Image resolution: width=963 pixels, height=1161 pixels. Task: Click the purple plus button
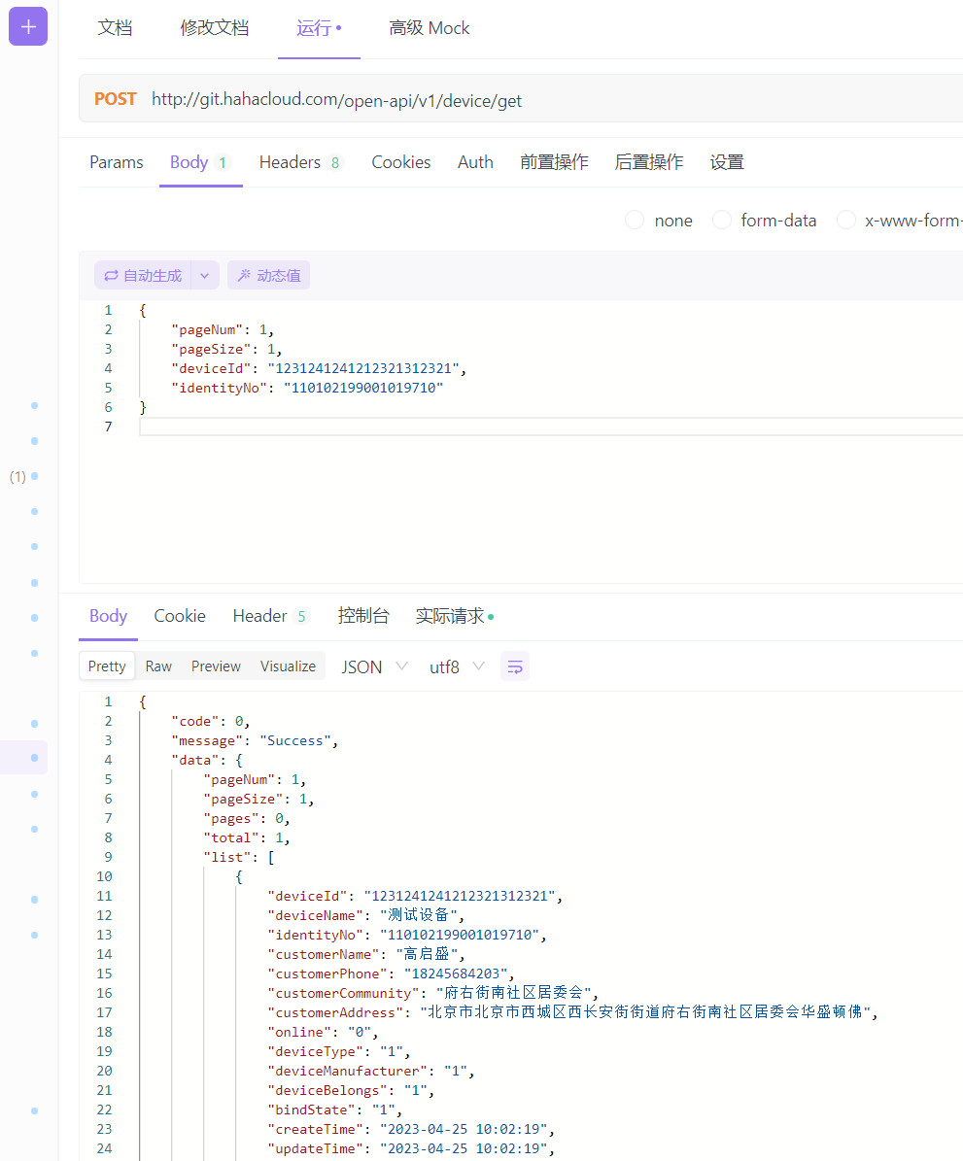28,26
